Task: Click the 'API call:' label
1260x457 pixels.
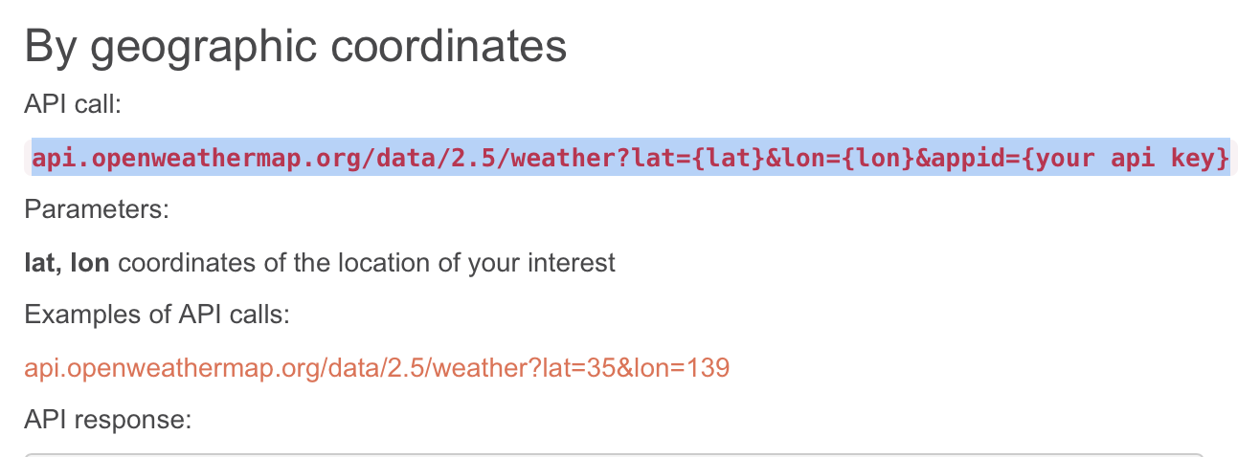Action: [x=73, y=104]
